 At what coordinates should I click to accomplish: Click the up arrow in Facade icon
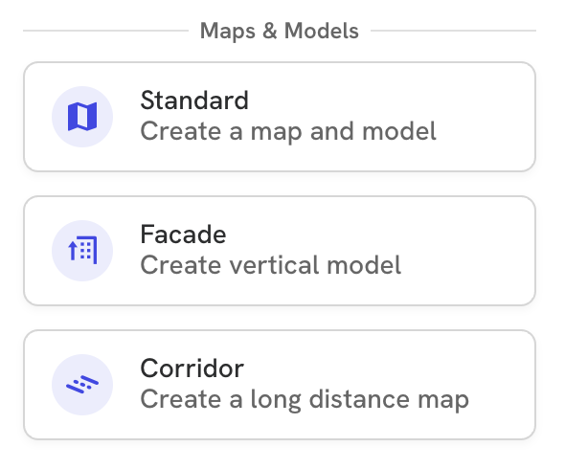73,251
